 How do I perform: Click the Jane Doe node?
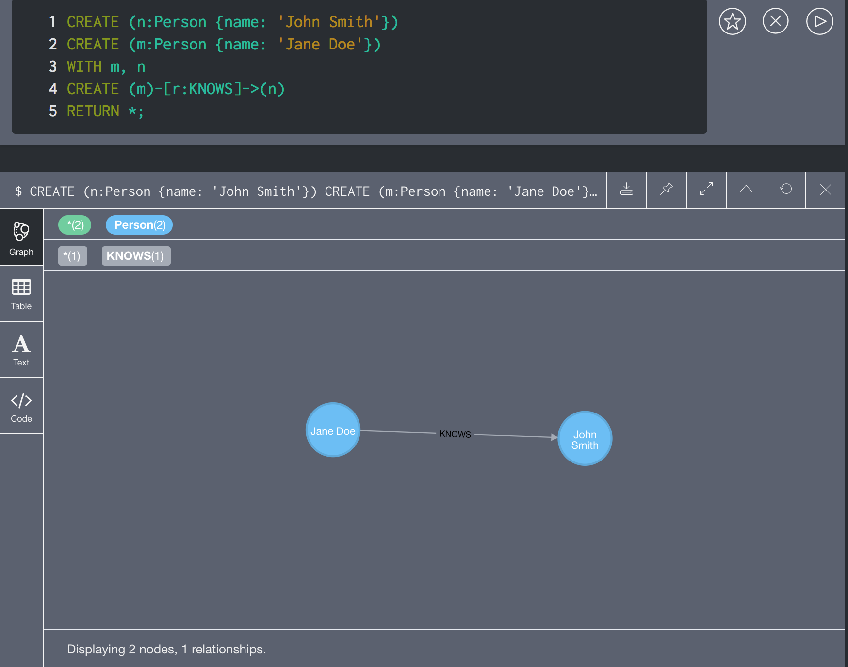(x=333, y=429)
